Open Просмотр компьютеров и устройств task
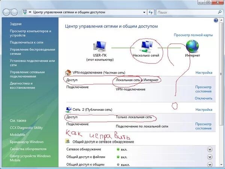 (x=30, y=33)
